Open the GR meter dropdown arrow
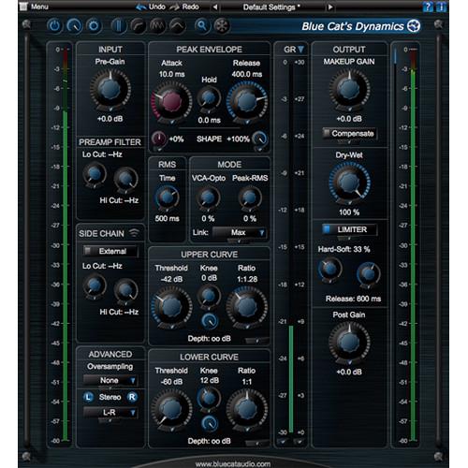Screen dimensions: 468x468 (x=300, y=50)
